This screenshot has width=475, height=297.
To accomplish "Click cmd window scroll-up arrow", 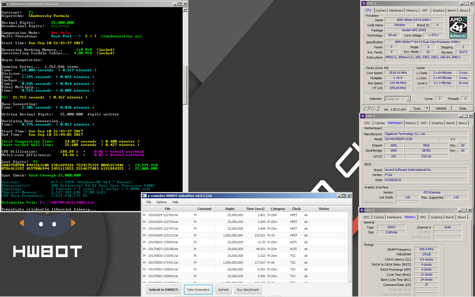I will (x=185, y=10).
